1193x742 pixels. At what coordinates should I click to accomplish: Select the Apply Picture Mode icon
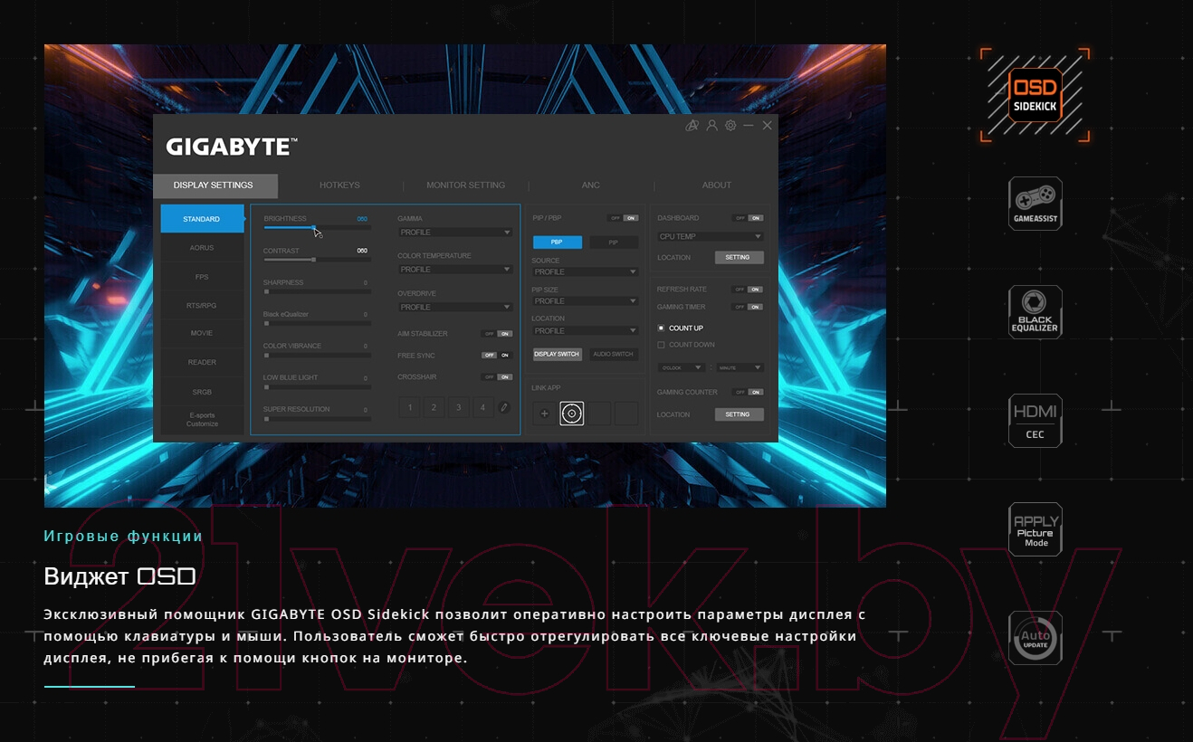coord(1036,529)
